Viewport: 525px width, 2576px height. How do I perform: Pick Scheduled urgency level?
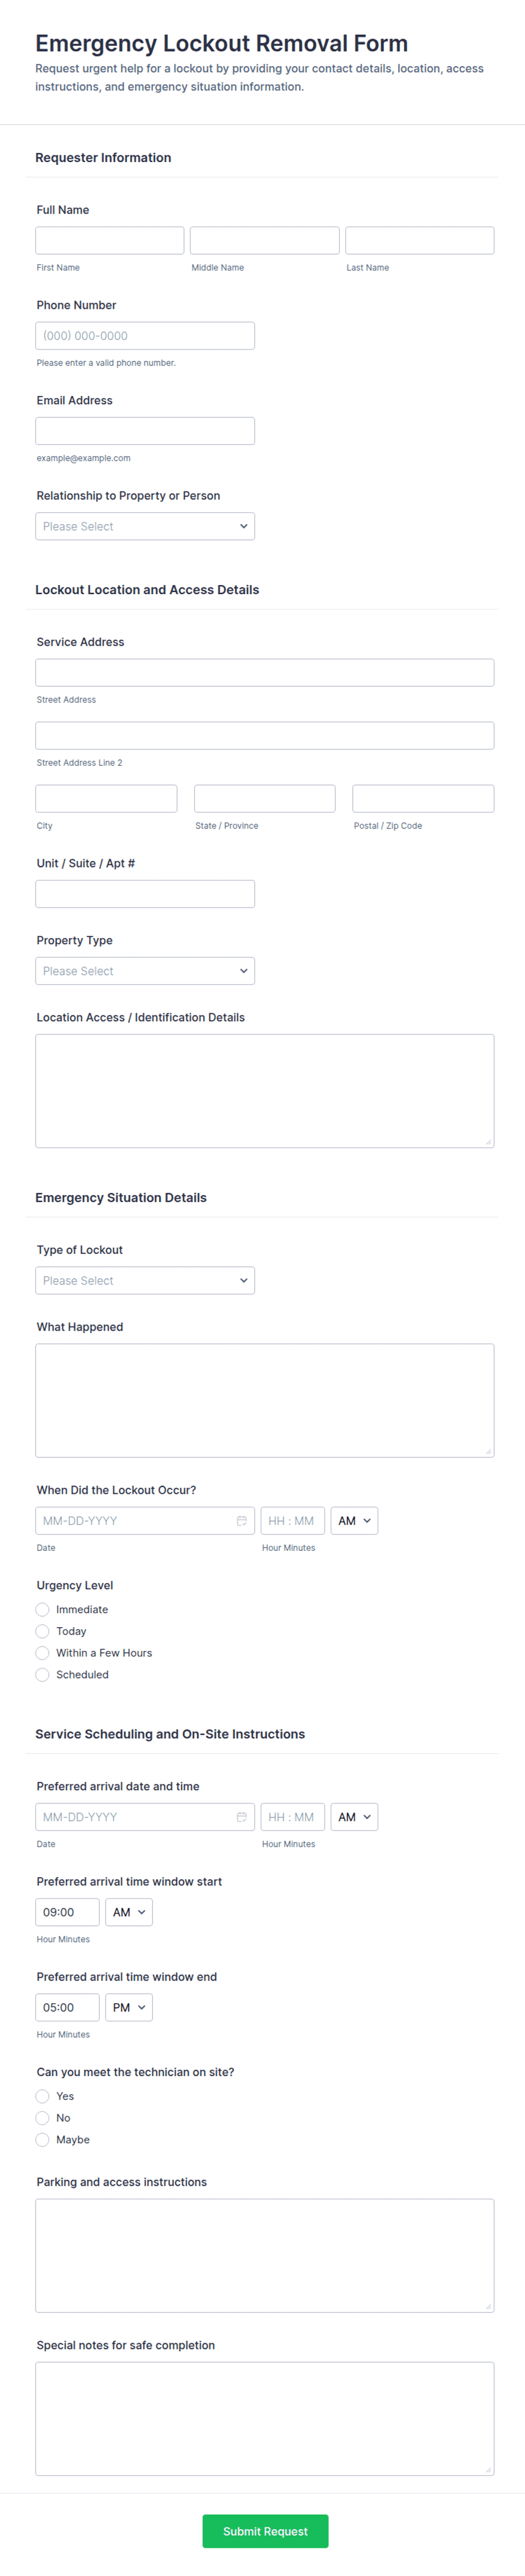43,1674
